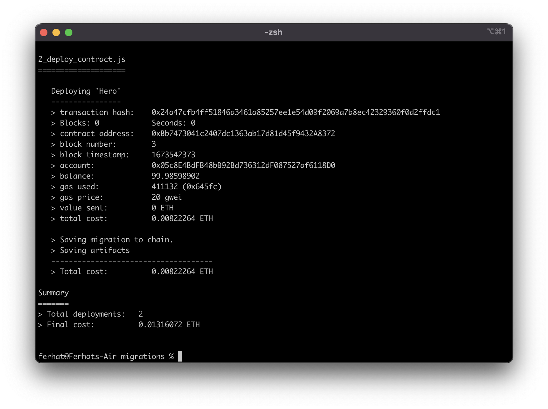
Task: Select the contract address 0xBb7473041c...
Action: point(243,134)
